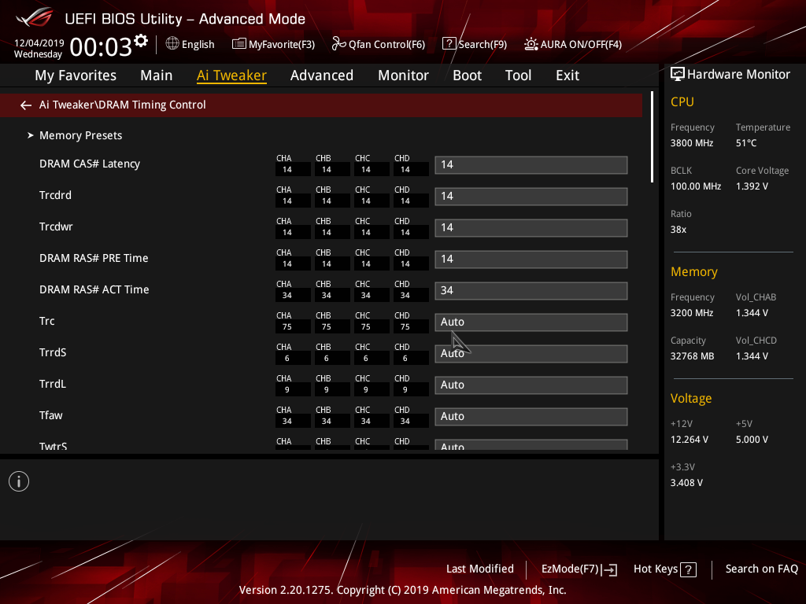806x604 pixels.
Task: Select TrrdL row label
Action: (53, 384)
